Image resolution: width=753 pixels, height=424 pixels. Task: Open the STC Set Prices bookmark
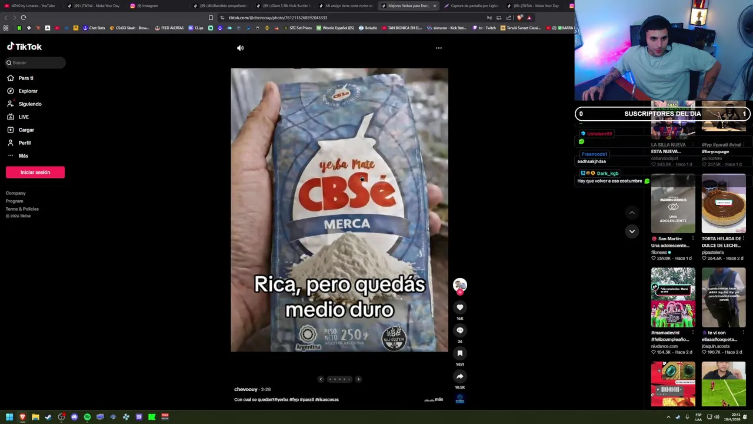click(298, 28)
